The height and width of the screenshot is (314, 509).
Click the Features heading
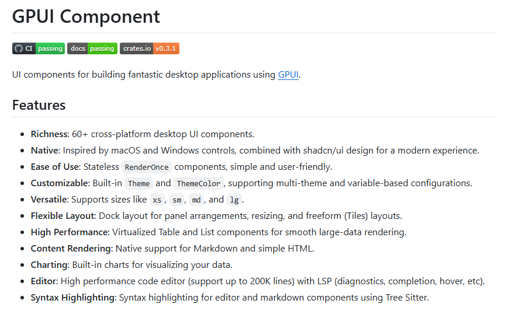[x=39, y=105]
